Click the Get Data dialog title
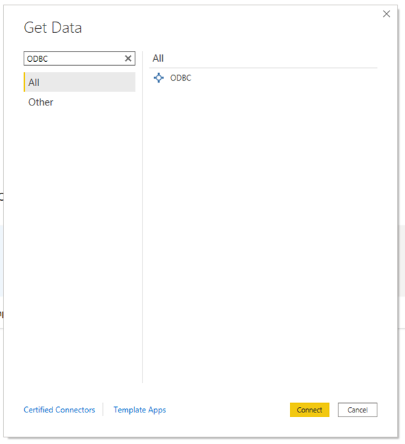This screenshot has width=405, height=444. pyautogui.click(x=52, y=28)
